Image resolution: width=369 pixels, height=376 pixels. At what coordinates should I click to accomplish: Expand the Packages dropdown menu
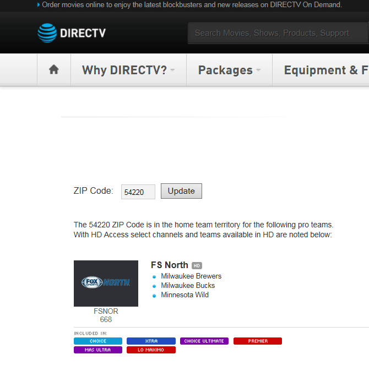pos(229,70)
